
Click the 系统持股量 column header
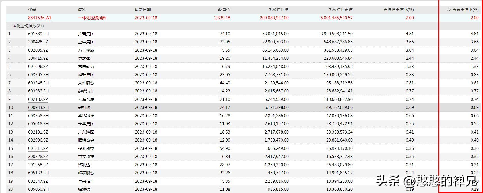coord(278,10)
